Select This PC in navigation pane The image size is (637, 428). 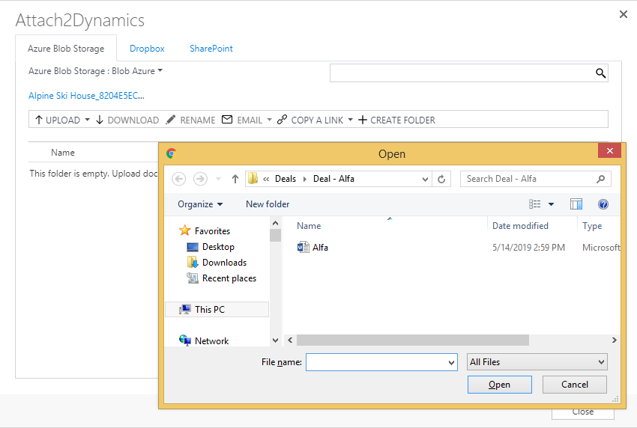(217, 310)
